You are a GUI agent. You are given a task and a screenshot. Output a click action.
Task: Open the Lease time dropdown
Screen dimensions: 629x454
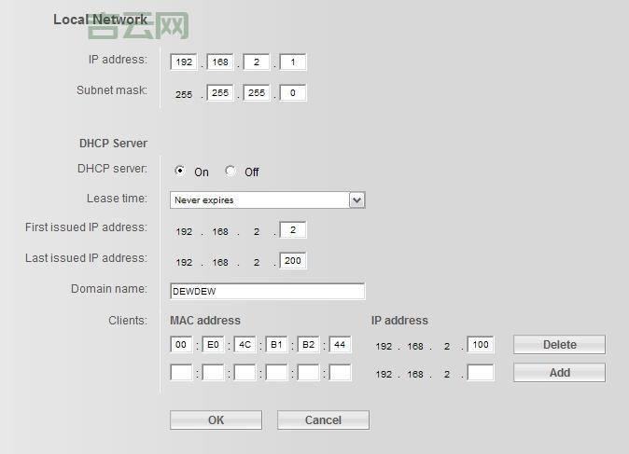point(259,199)
